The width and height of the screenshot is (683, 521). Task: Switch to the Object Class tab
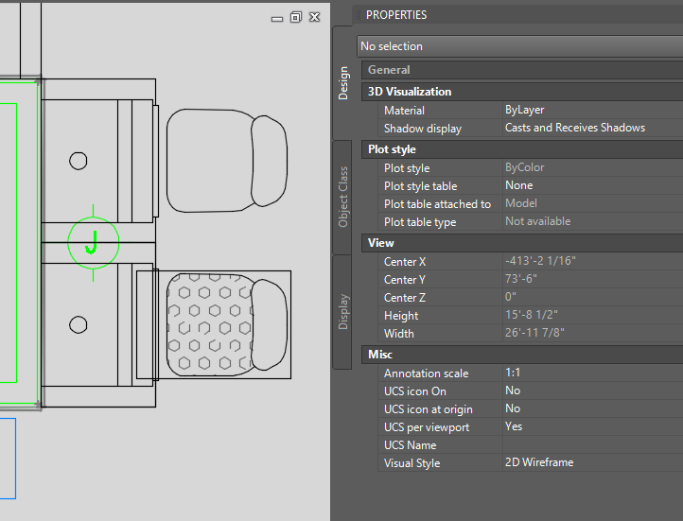(x=342, y=197)
